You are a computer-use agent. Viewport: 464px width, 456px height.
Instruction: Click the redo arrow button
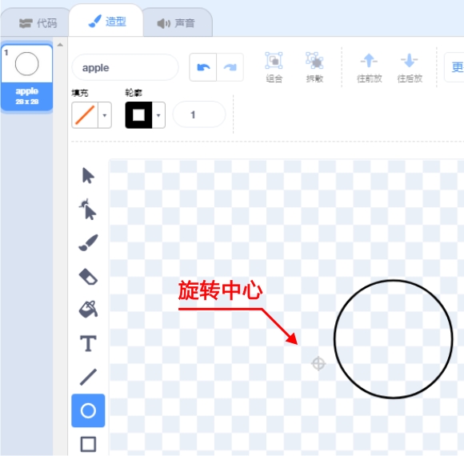[x=230, y=67]
